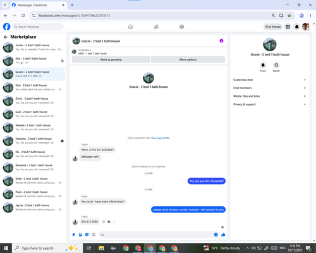The width and height of the screenshot is (316, 253).
Task: Reply to the 956 612 3684 message
Action: (109, 221)
